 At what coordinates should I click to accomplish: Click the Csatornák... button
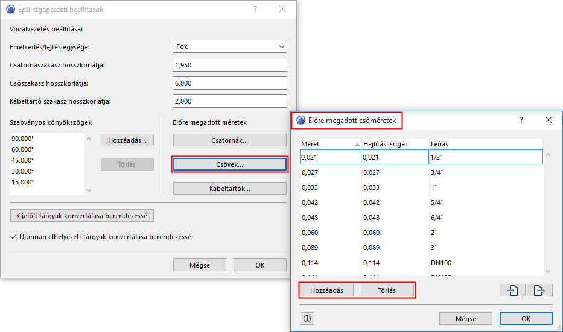230,140
